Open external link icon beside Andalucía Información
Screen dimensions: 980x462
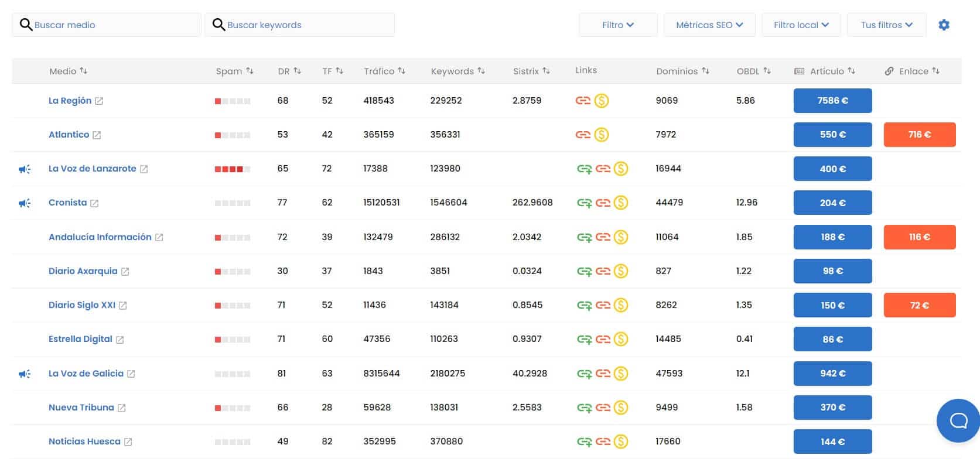[x=159, y=237]
